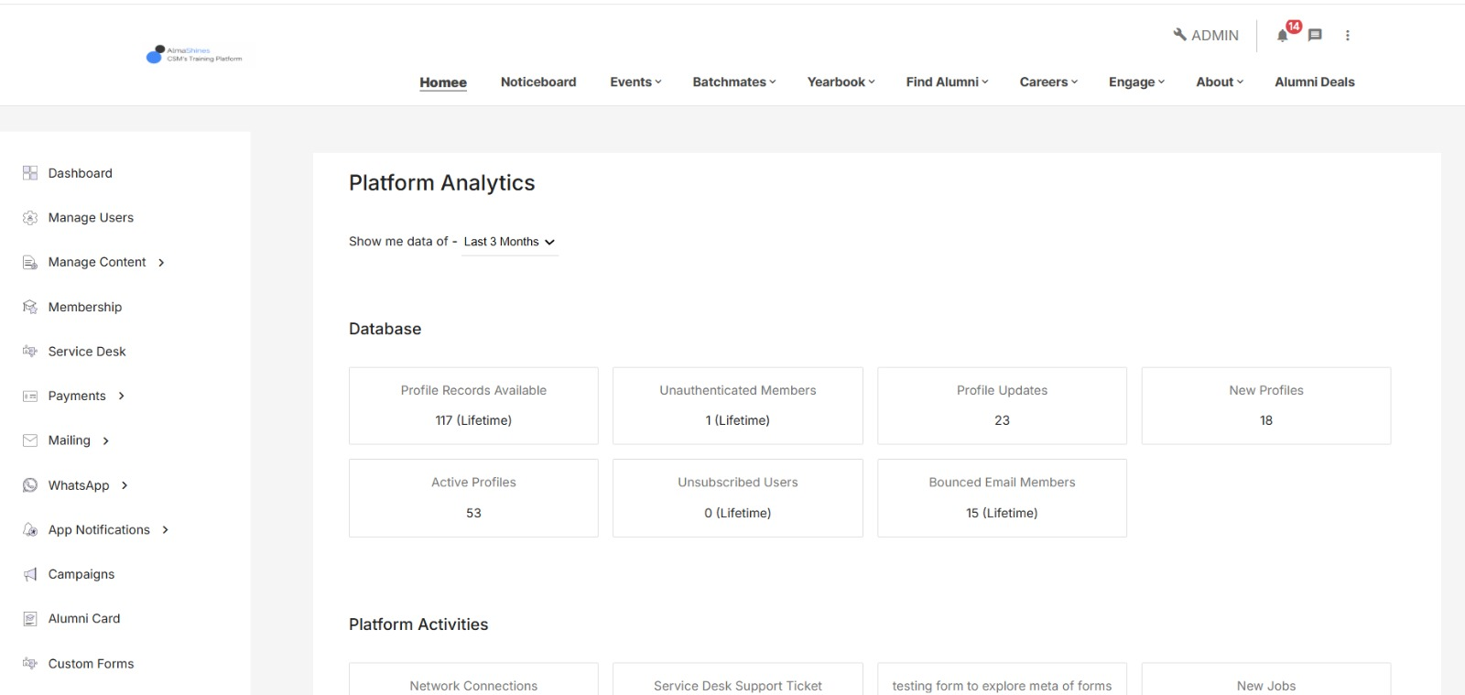Click the 'Show me data of -' label
Image resolution: width=1465 pixels, height=695 pixels.
tap(403, 242)
